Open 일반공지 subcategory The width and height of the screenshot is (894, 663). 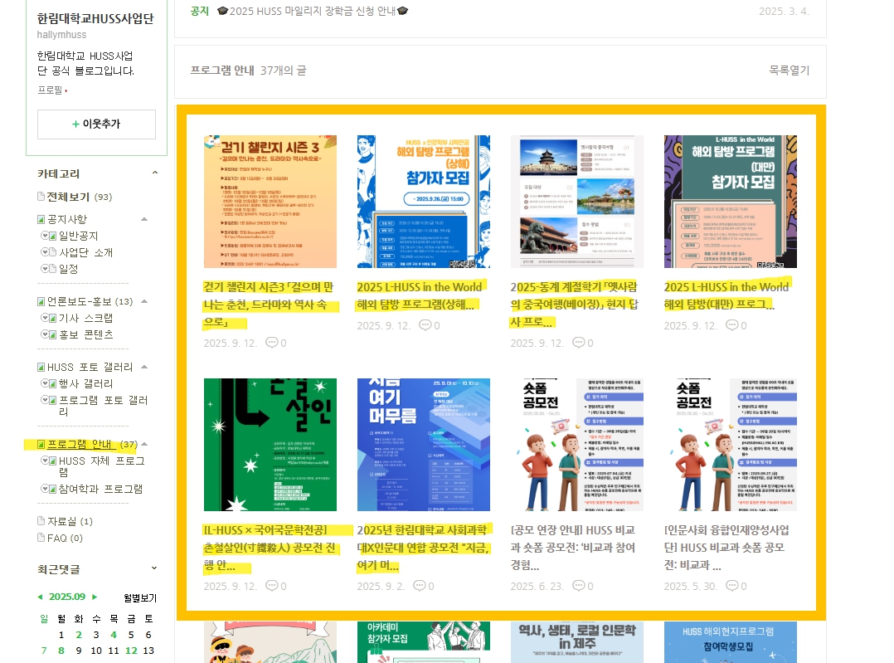click(x=78, y=236)
